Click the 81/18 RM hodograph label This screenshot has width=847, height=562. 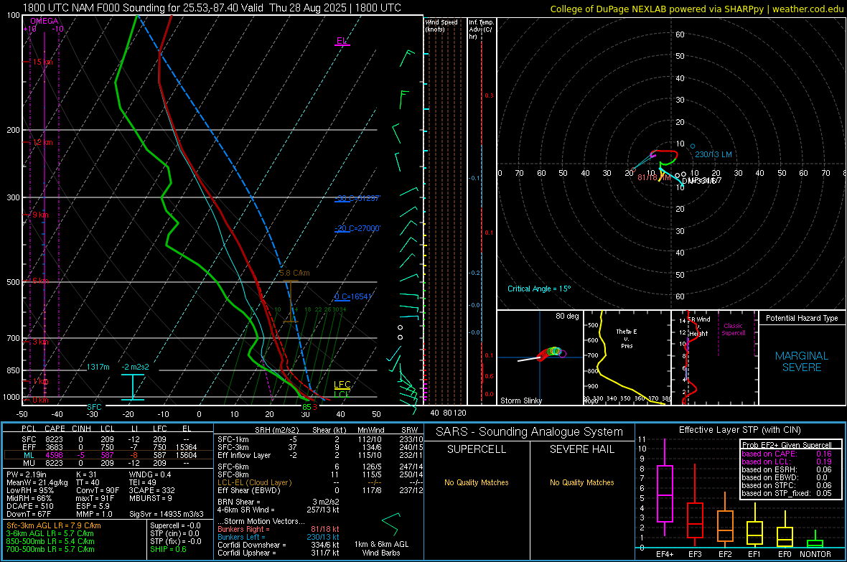coord(654,177)
